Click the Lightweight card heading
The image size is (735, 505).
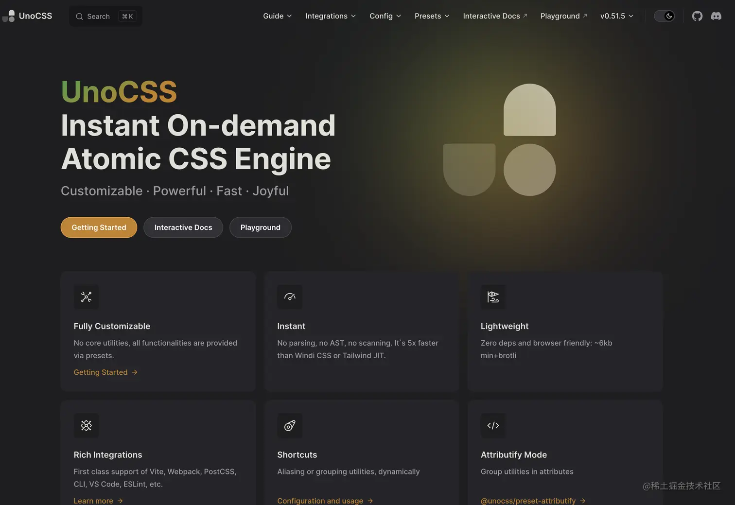tap(505, 326)
